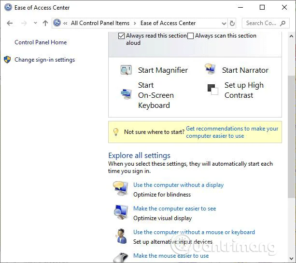Click Start Magnifier text

pyautogui.click(x=163, y=70)
